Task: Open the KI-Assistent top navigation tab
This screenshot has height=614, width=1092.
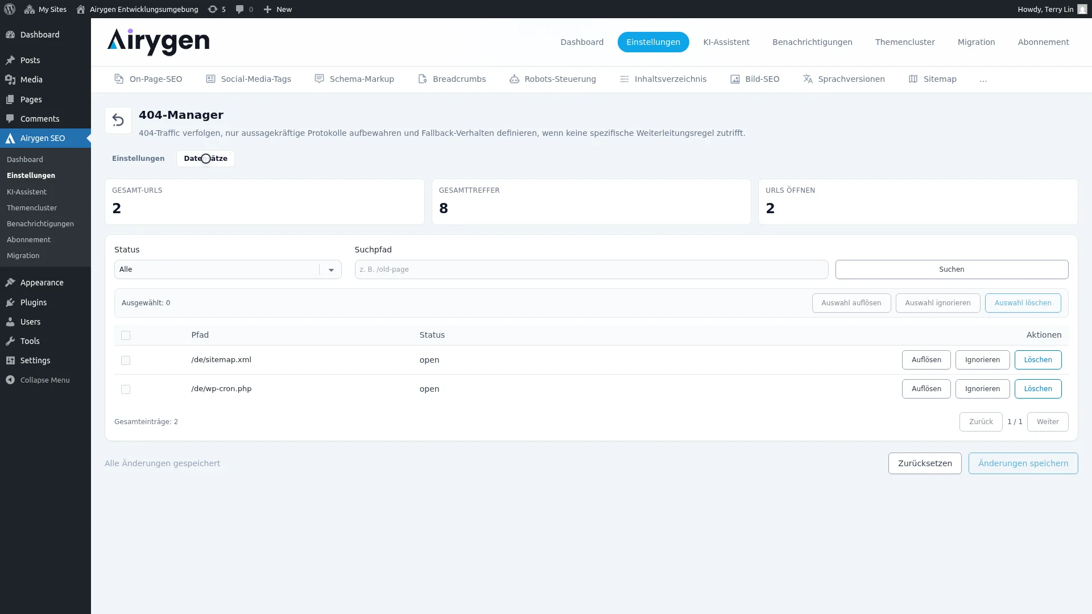Action: tap(726, 42)
